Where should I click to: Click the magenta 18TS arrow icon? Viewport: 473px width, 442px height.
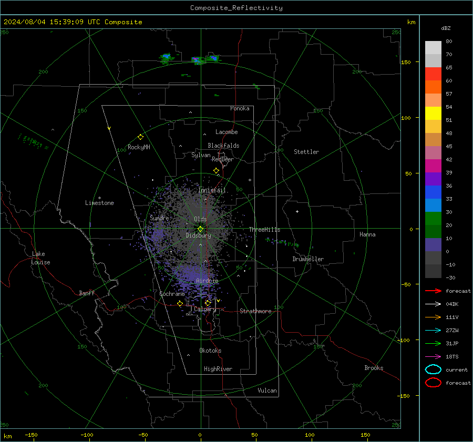point(433,357)
